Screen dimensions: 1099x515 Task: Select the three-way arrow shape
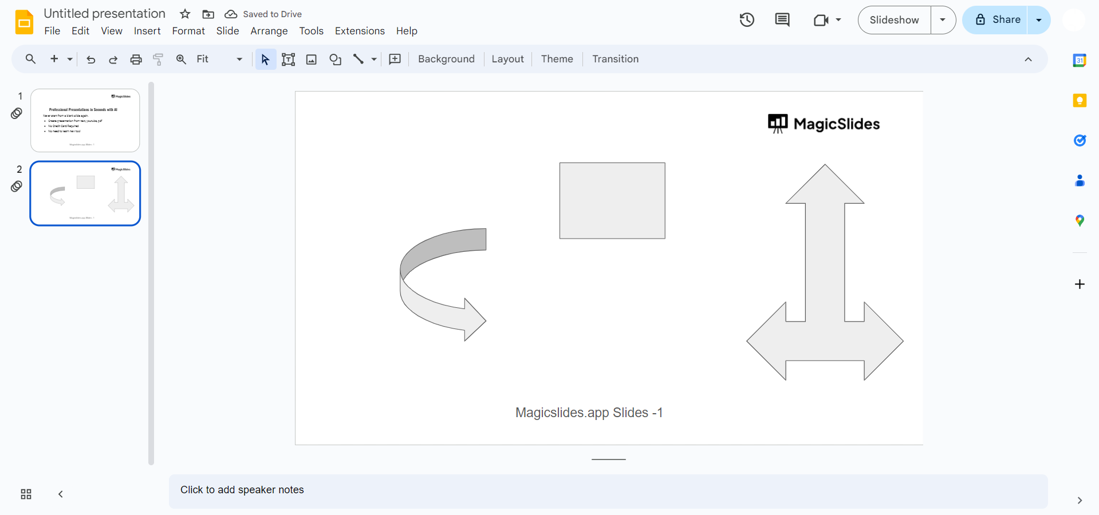pyautogui.click(x=825, y=272)
